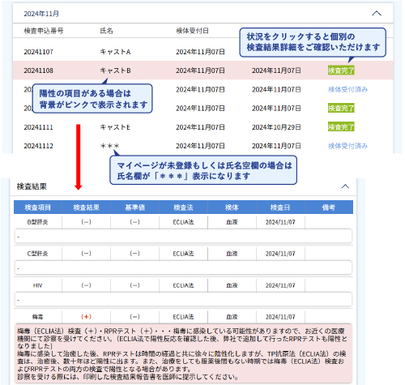Select row with application number 20241107
Viewport: 405px width, 385px height.
point(203,52)
